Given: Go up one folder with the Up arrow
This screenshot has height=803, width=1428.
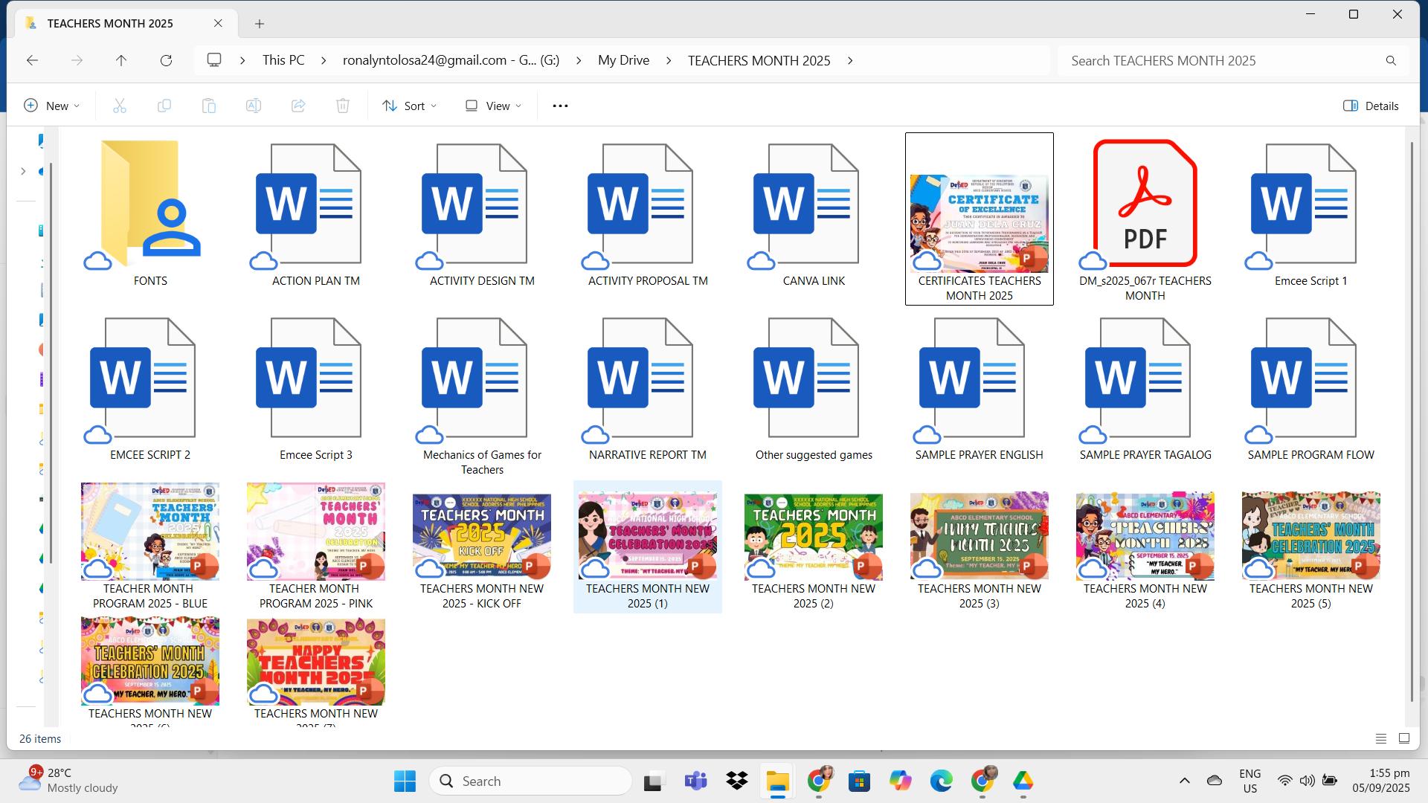Looking at the screenshot, I should pos(121,60).
